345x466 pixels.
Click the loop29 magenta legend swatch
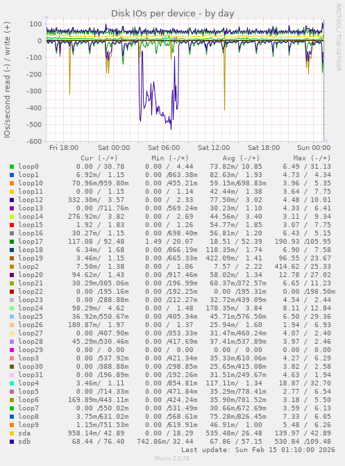12,350
